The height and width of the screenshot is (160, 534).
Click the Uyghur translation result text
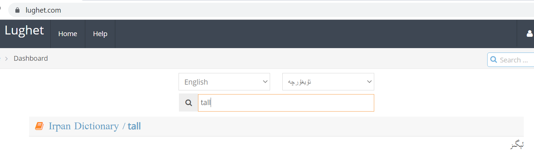tap(517, 146)
